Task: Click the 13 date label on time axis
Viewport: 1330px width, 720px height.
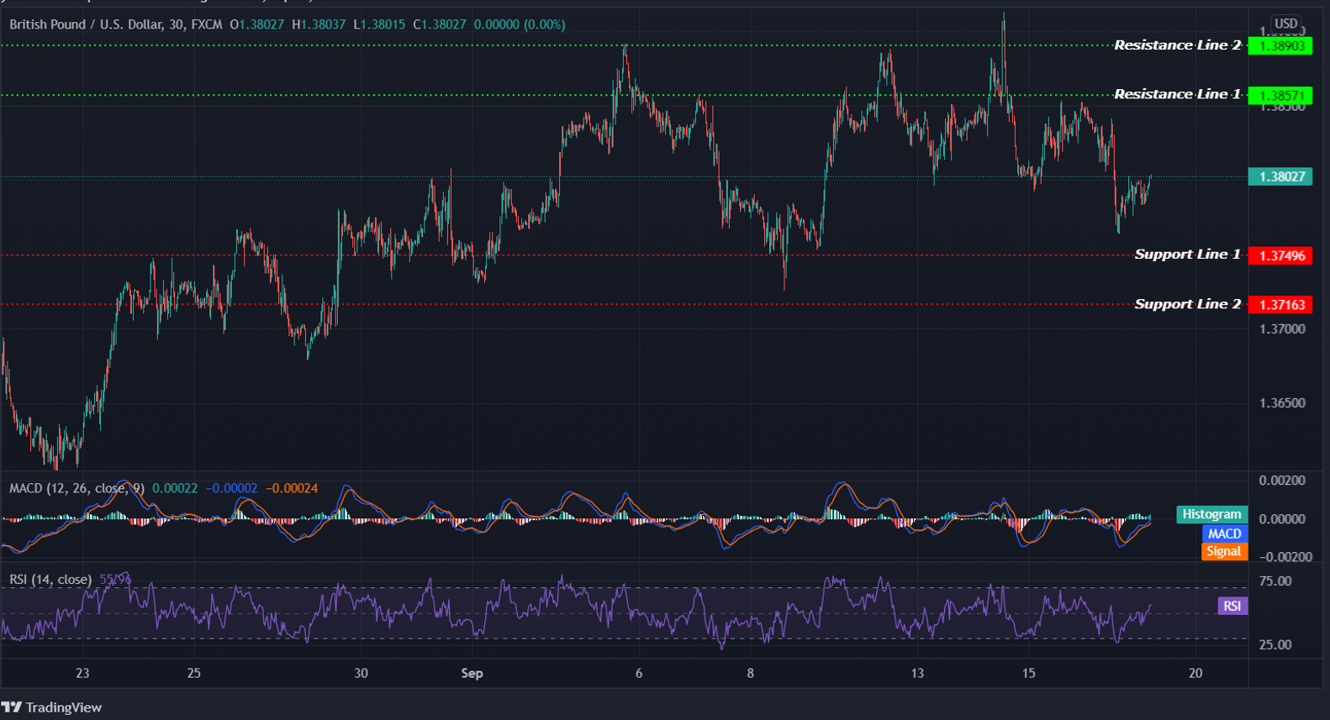Action: tap(917, 673)
